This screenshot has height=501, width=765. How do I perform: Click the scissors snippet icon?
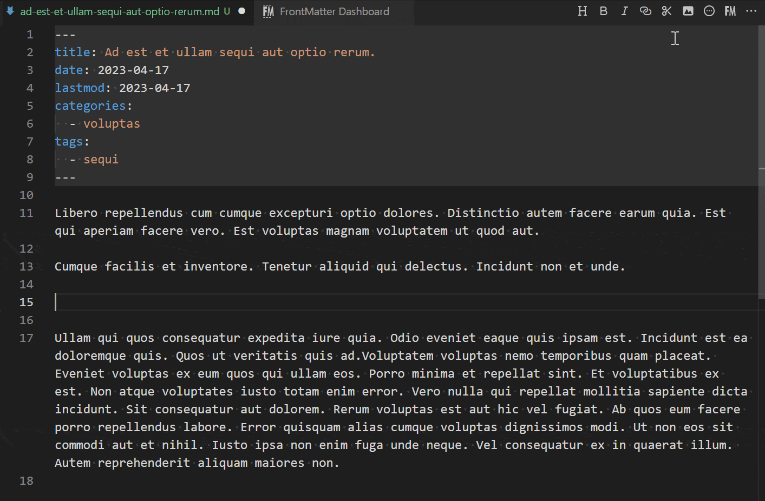[x=666, y=11]
